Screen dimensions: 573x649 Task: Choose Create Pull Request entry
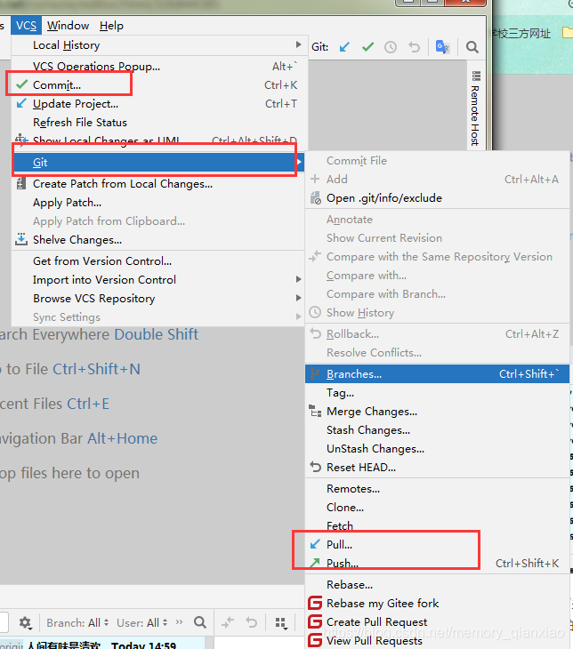437,622
